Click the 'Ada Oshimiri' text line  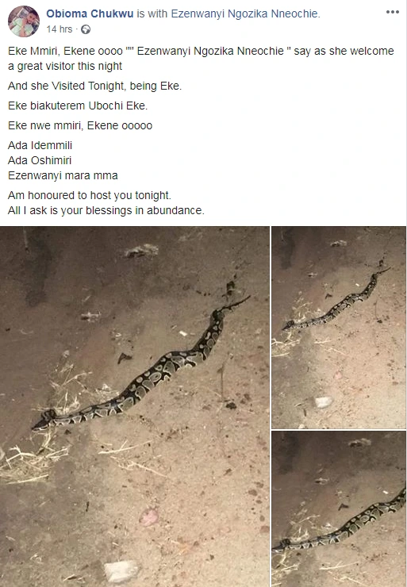40,160
